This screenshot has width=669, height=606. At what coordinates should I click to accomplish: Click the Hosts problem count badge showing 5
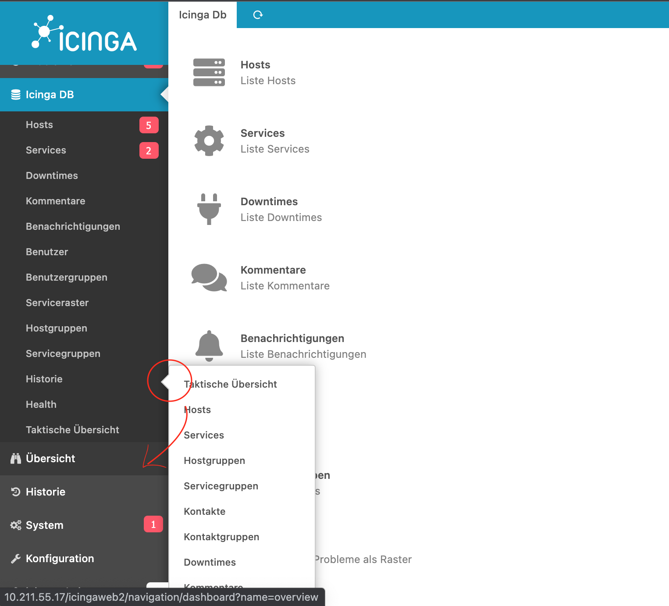pyautogui.click(x=149, y=125)
